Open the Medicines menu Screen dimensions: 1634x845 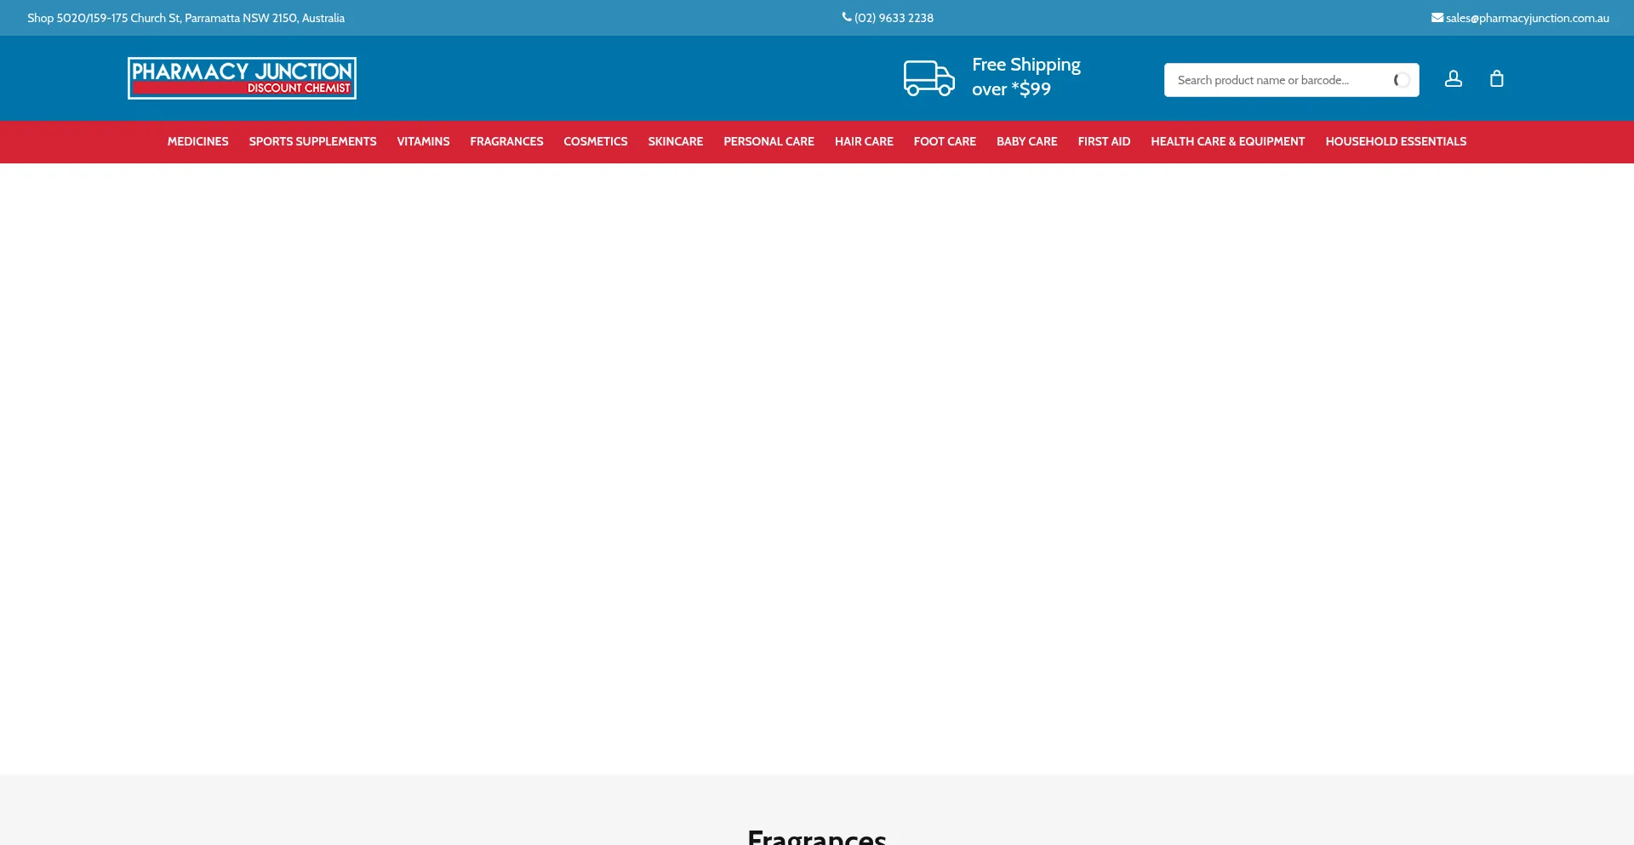point(197,142)
